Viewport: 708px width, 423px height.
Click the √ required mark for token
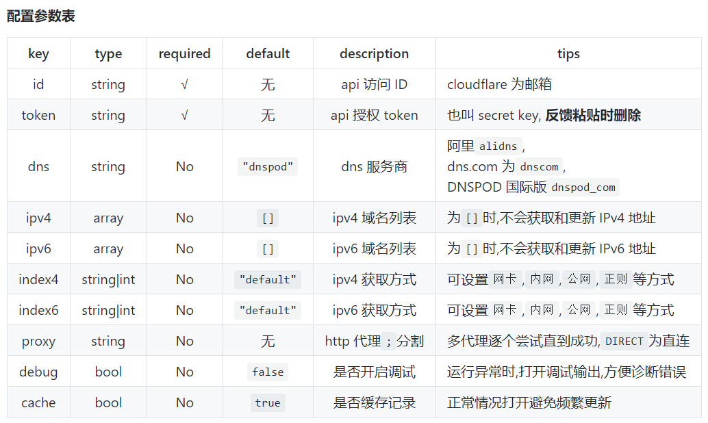[184, 116]
